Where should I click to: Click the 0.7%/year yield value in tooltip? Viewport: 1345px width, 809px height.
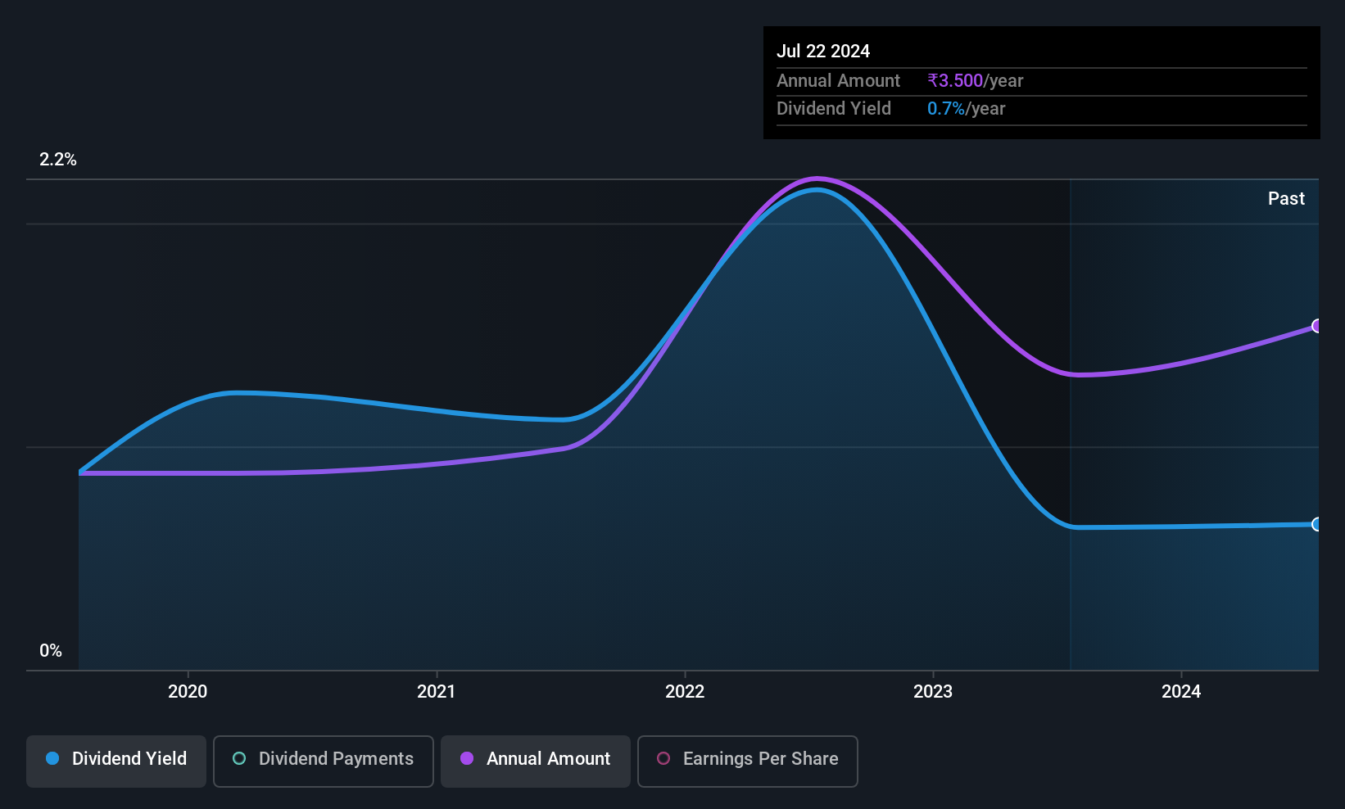(x=967, y=109)
